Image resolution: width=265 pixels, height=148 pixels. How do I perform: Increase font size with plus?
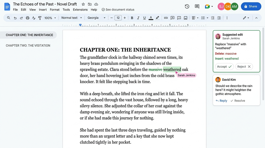[x=125, y=18]
